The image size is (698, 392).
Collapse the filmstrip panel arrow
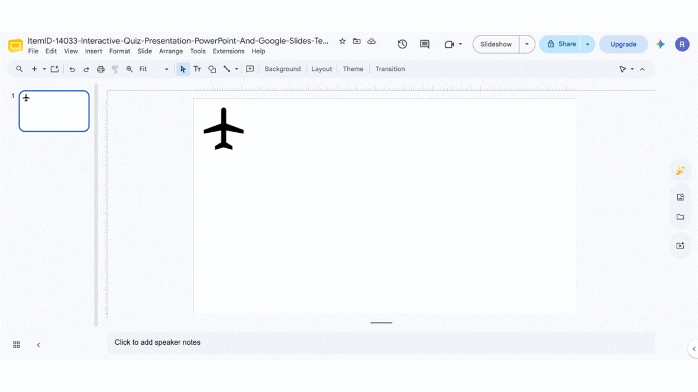click(38, 344)
